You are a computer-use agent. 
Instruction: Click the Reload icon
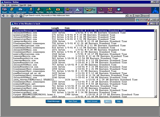[16, 16]
